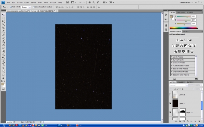
Task: Select the Crop tool
Action: (x=3, y=28)
